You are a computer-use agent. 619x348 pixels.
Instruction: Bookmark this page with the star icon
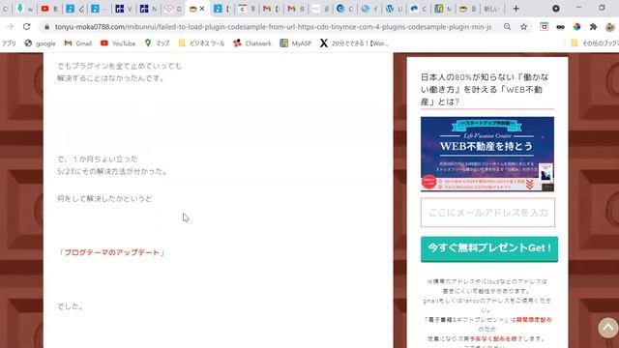point(523,26)
